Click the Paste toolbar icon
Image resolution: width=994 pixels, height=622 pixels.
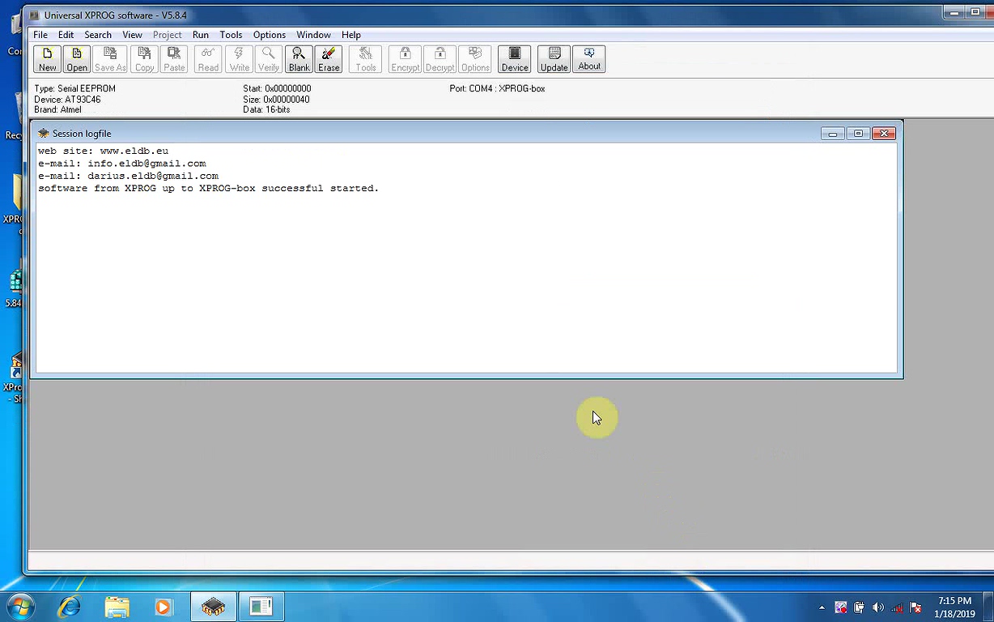click(174, 59)
